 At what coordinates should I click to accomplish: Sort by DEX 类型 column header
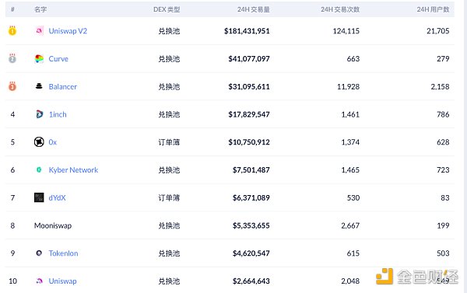[x=167, y=9]
